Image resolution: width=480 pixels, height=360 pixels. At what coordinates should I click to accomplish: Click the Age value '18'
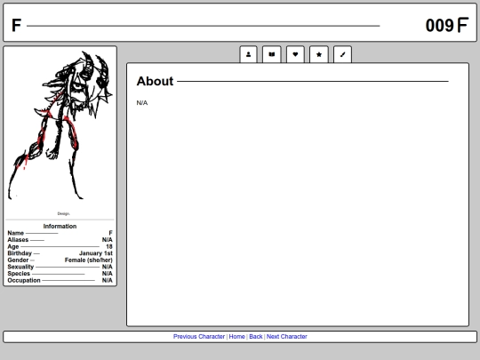(109, 246)
